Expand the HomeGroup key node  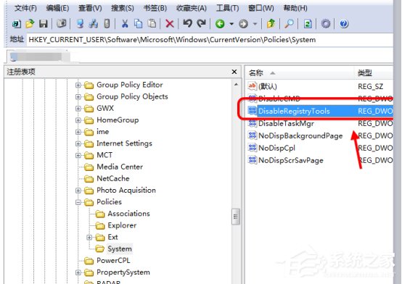tap(78, 120)
